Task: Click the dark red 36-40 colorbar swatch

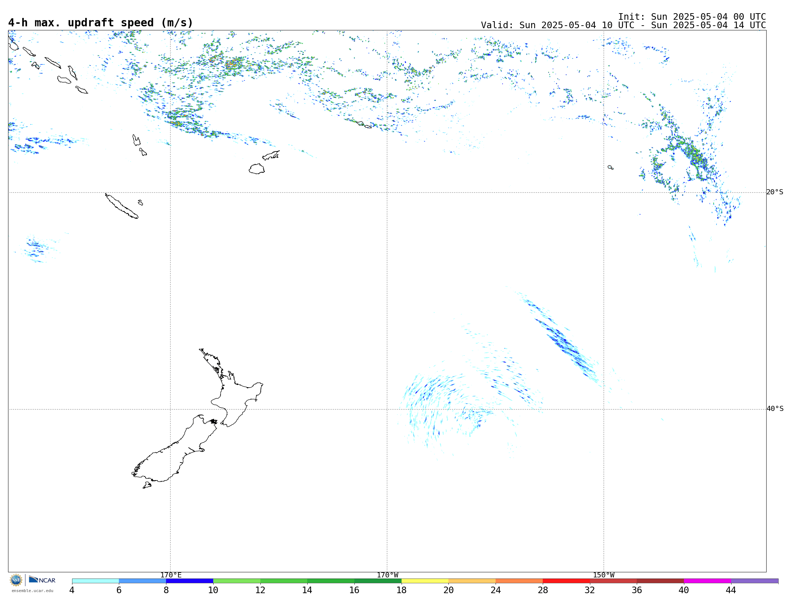Action: [661, 581]
